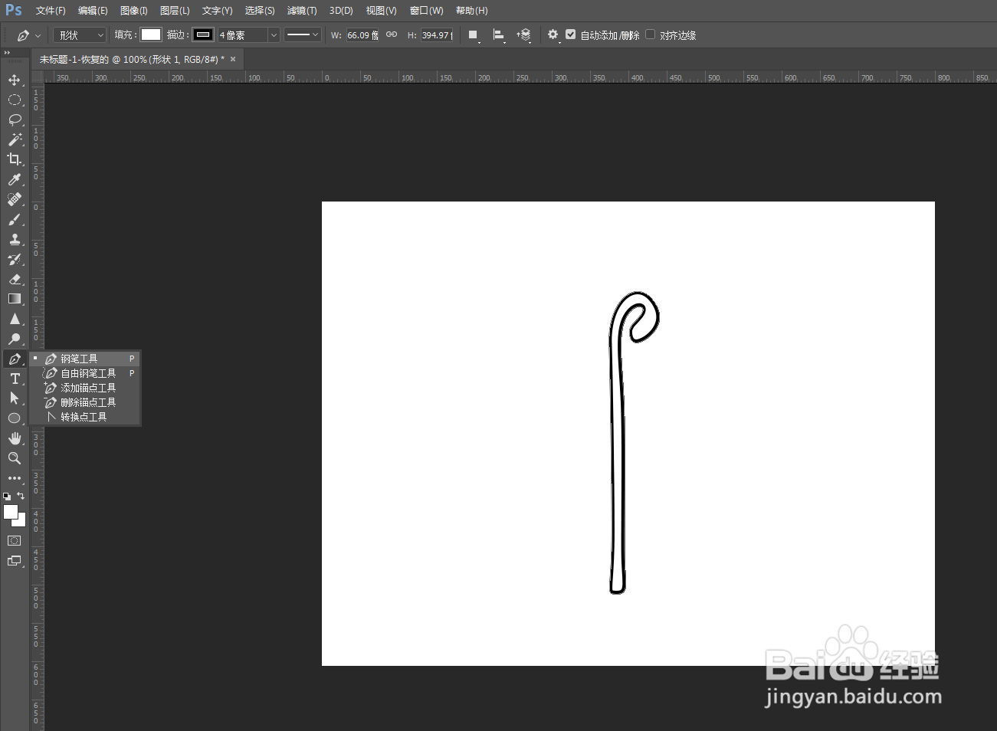Link width and height chain icon
The height and width of the screenshot is (731, 997).
(392, 34)
